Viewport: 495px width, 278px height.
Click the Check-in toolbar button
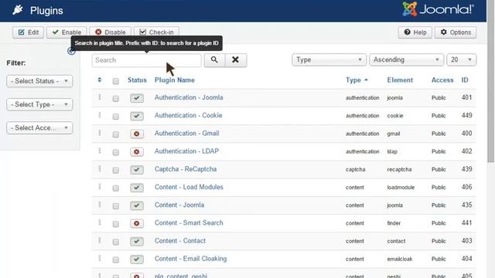[x=156, y=32]
